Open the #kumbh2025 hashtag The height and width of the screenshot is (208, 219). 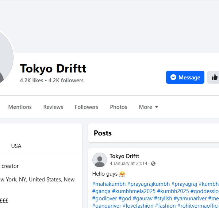(x=173, y=191)
